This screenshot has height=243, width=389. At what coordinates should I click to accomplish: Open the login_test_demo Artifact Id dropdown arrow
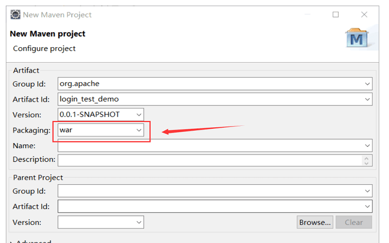[x=368, y=99]
